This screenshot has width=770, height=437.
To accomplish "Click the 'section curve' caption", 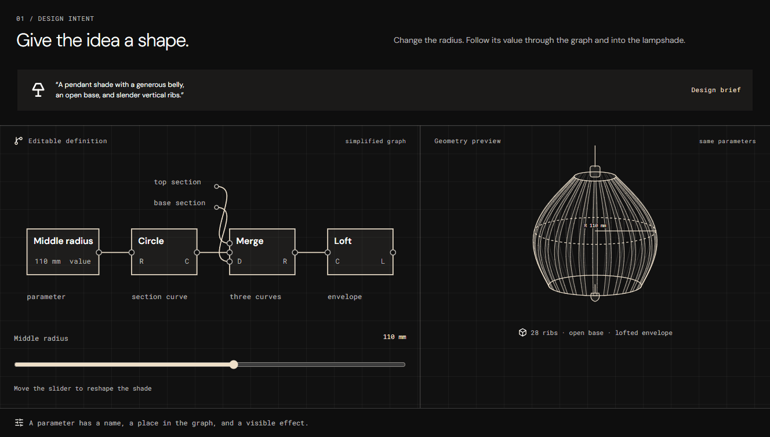I will tap(159, 297).
